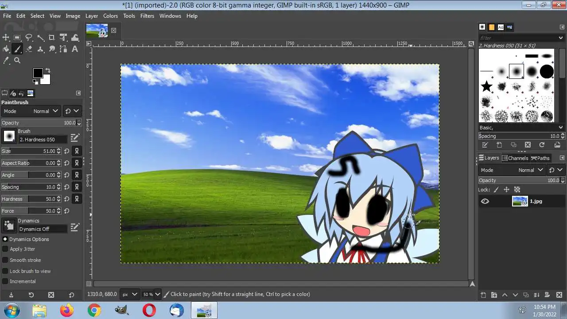Select the star brush thumbnail
567x319 pixels.
(486, 86)
